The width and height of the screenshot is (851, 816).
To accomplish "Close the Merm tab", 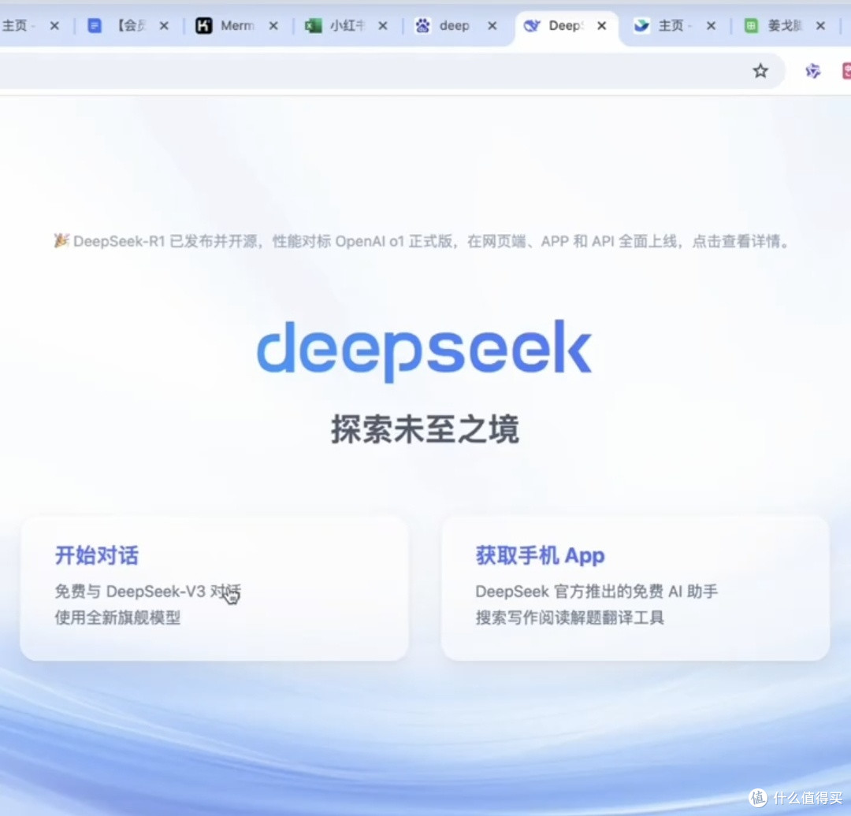I will coord(273,25).
